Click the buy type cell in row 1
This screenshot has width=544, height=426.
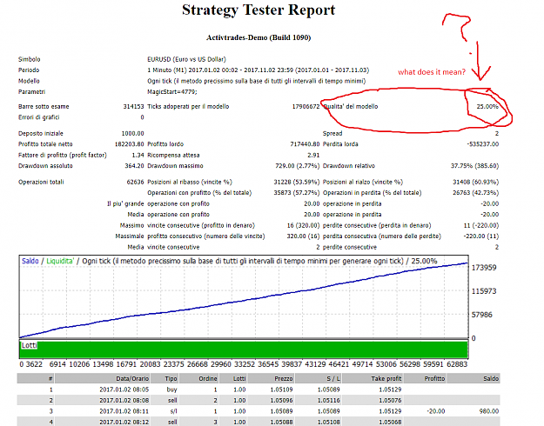point(171,389)
